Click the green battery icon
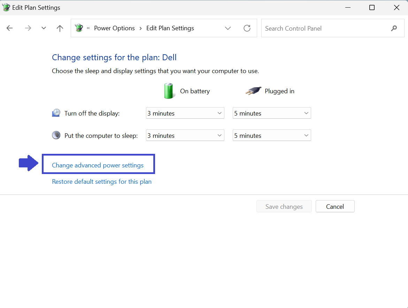This screenshot has height=308, width=408. coord(169,91)
